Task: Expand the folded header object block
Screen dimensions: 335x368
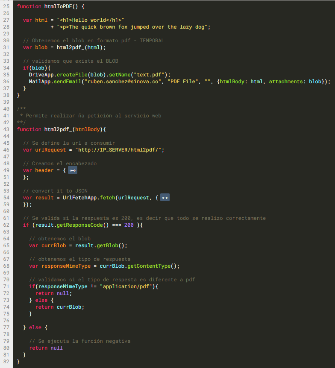Action: 73,170
